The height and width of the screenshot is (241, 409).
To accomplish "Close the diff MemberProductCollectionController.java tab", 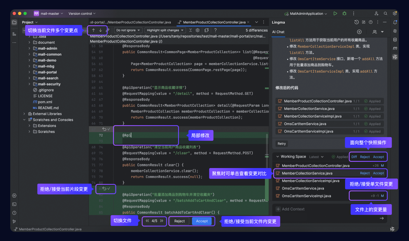I will [x=248, y=22].
